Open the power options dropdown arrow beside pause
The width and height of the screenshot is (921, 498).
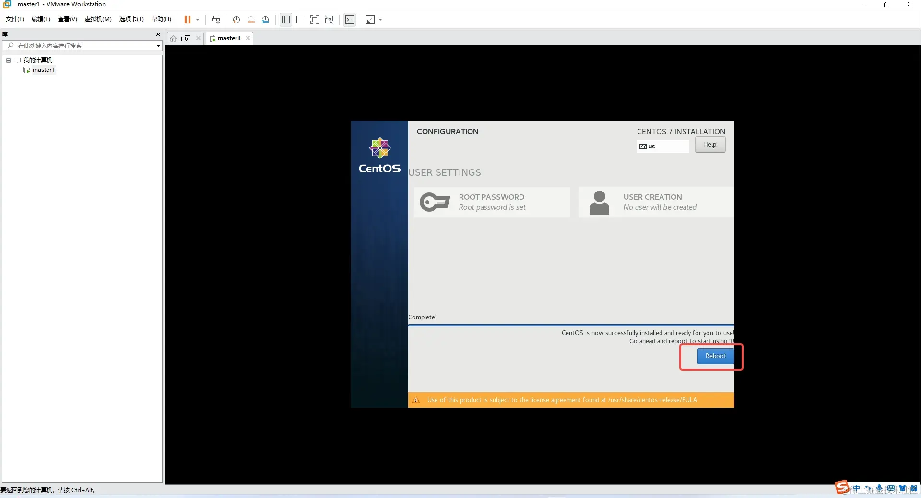[198, 20]
